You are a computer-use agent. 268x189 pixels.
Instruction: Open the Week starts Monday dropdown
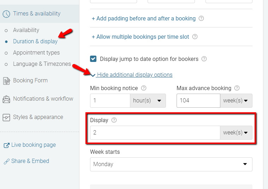(171, 164)
